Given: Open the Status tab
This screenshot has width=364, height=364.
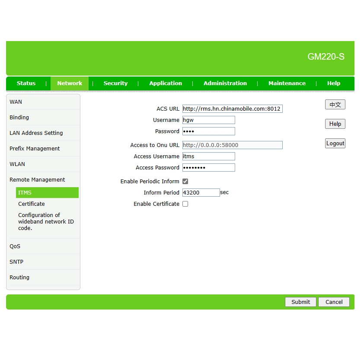Looking at the screenshot, I should point(26,83).
